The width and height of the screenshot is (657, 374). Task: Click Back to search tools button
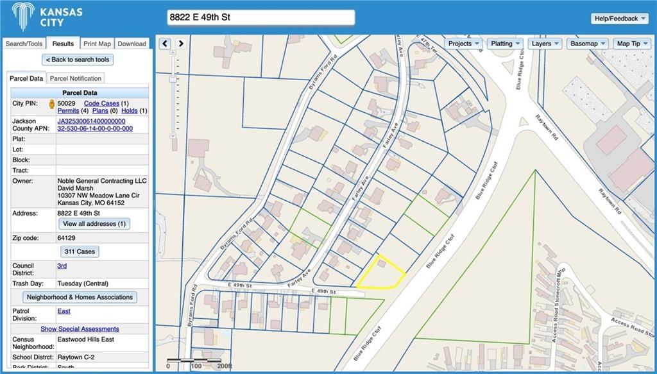pos(78,60)
